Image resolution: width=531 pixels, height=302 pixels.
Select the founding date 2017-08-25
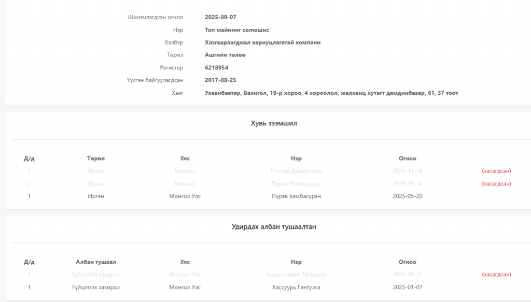[x=220, y=80]
